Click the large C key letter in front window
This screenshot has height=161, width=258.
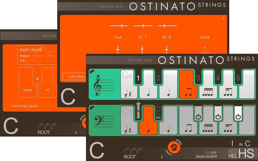[x=97, y=150]
